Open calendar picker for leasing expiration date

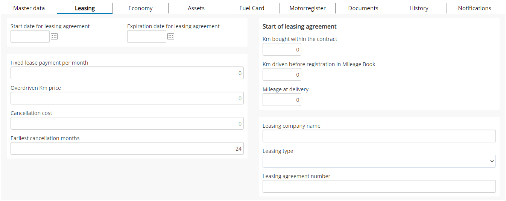(x=171, y=36)
